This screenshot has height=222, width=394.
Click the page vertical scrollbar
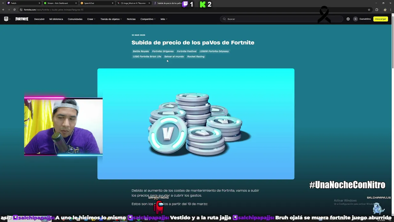pos(392,42)
